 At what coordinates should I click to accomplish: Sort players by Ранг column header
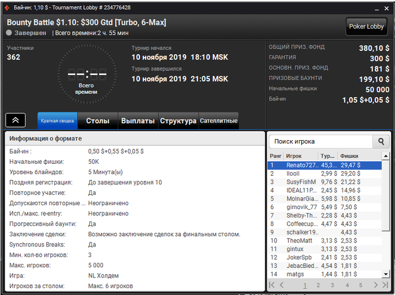[x=275, y=156]
